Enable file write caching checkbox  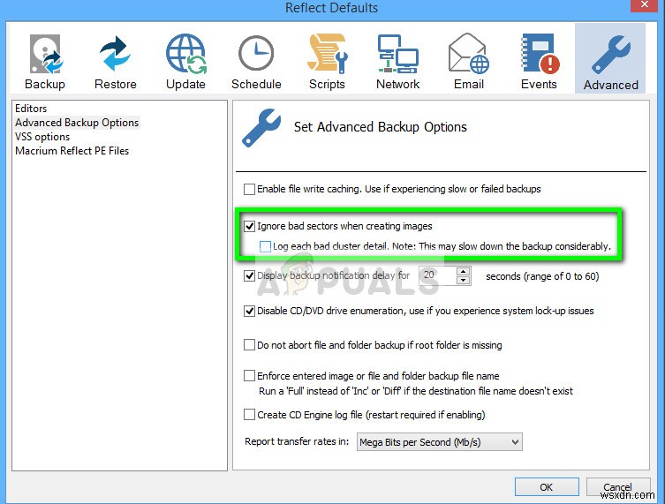coord(249,189)
